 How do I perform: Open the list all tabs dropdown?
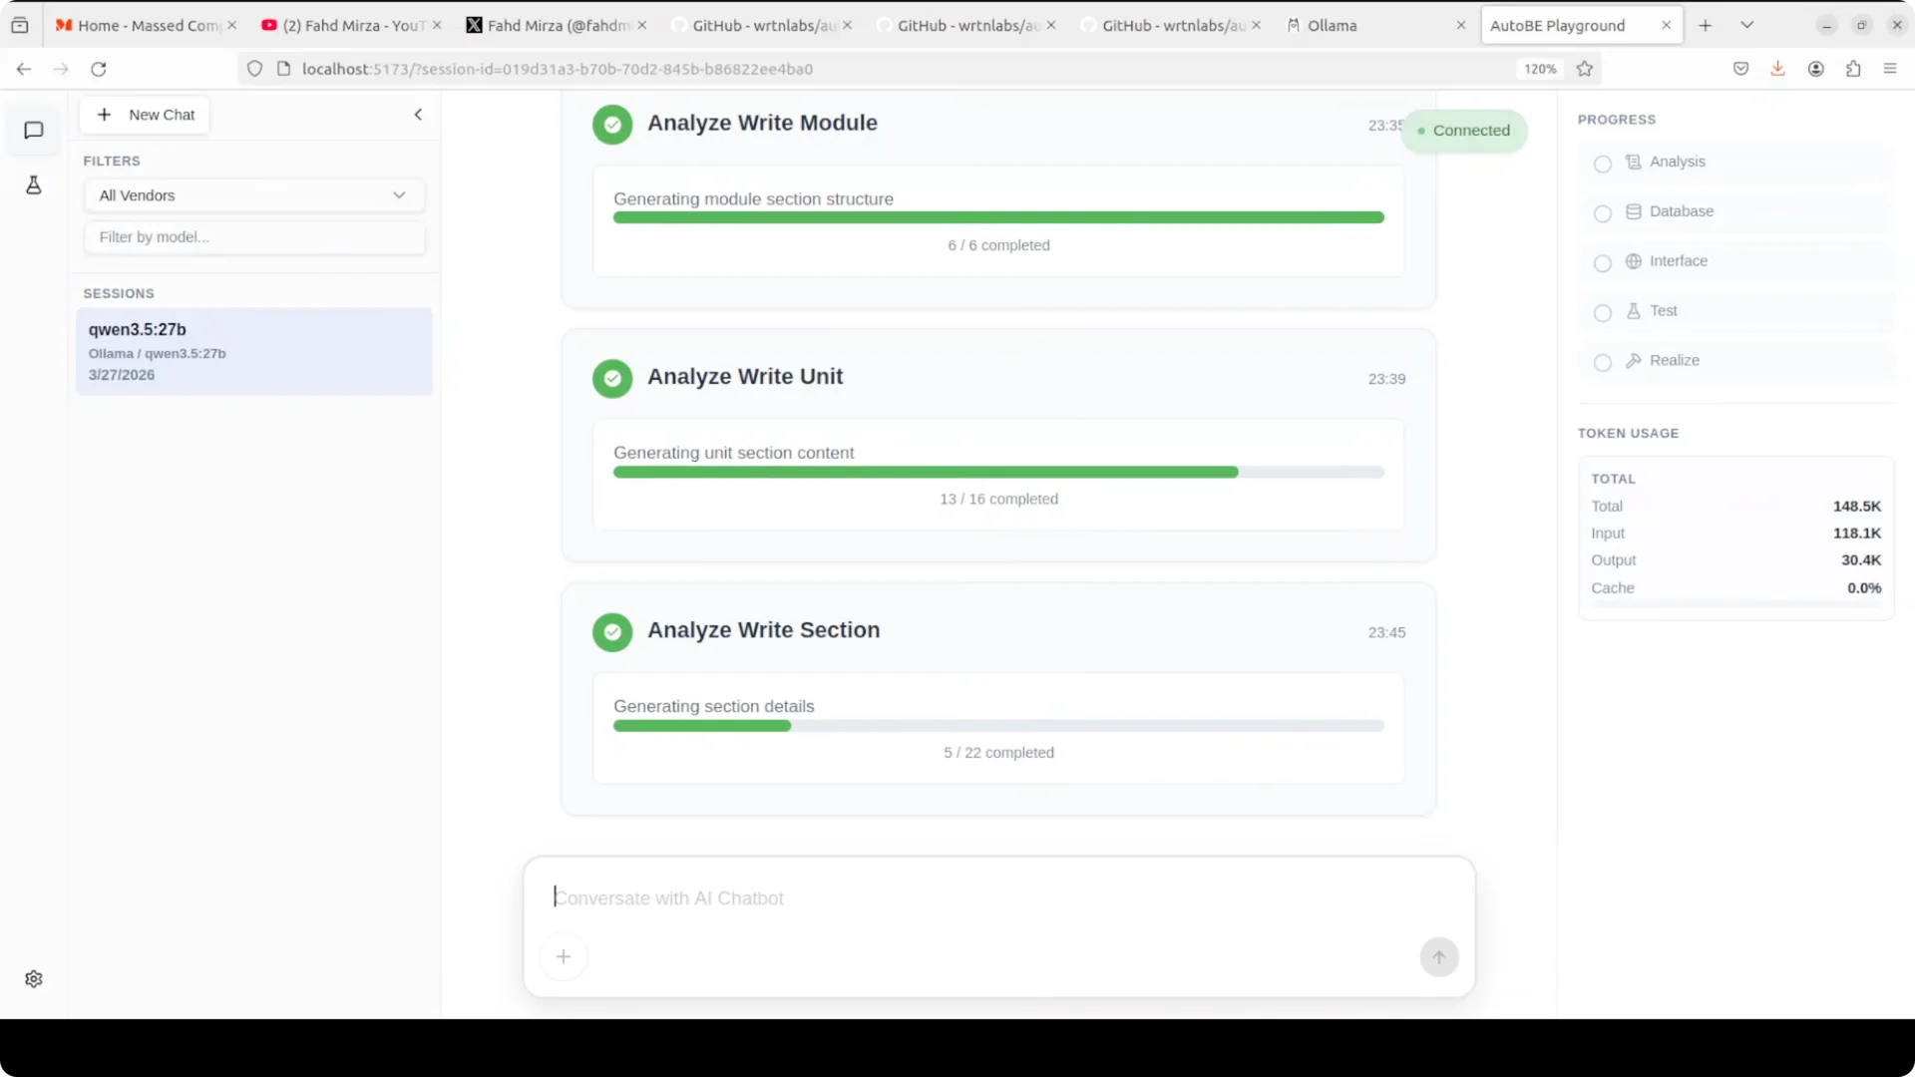coord(1747,26)
